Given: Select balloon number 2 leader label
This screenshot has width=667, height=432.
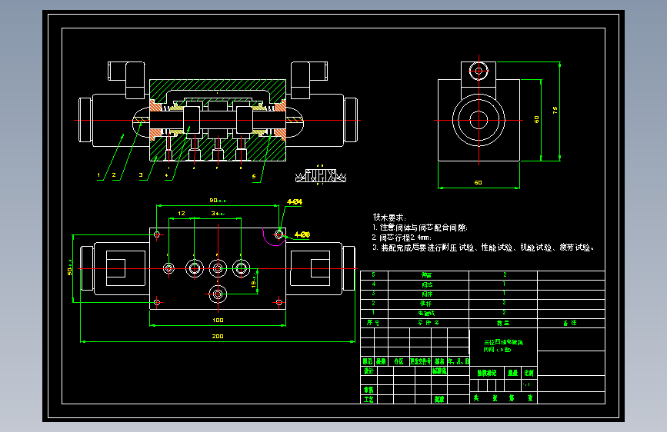Looking at the screenshot, I should tap(114, 175).
